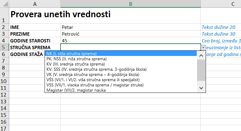This screenshot has height=131, width=241.
Task: Open the dropdown arrow of cell B5
Action: coord(203,48)
